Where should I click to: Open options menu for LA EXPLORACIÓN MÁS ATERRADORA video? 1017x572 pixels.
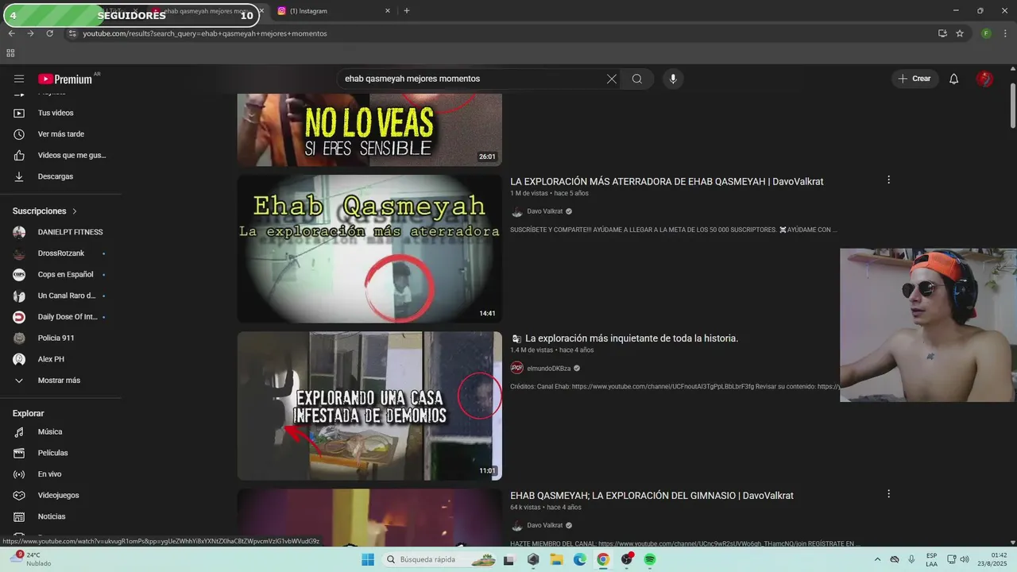[888, 180]
